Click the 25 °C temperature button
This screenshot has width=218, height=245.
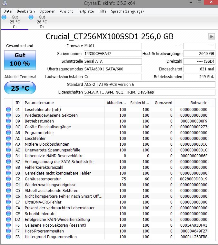(20, 88)
